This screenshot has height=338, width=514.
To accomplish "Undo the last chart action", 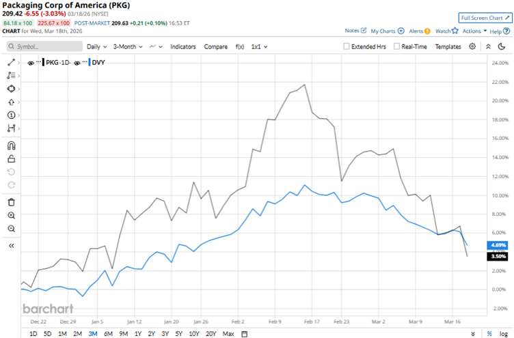I will [11, 172].
